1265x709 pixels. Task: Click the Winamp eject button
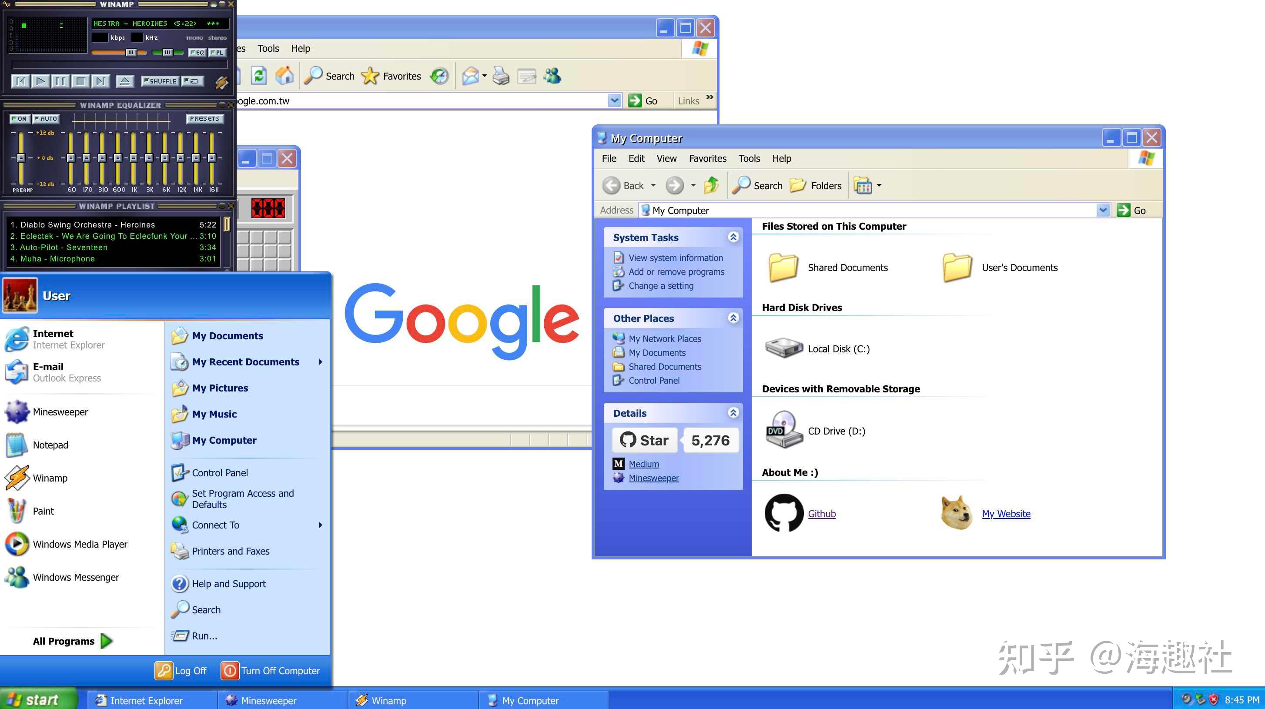[125, 81]
